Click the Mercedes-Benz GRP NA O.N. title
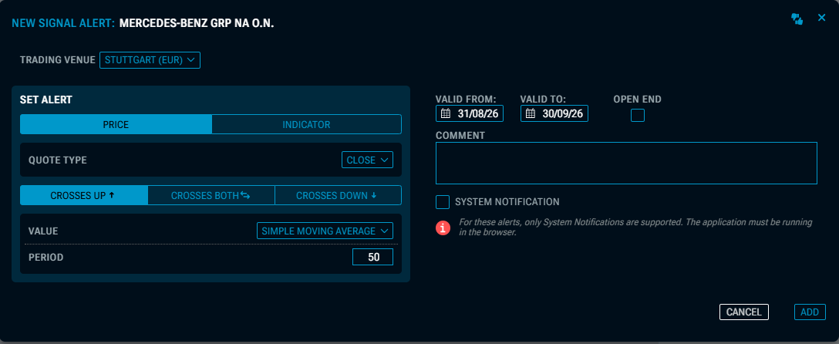Viewport: 839px width, 344px height. pyautogui.click(x=197, y=23)
